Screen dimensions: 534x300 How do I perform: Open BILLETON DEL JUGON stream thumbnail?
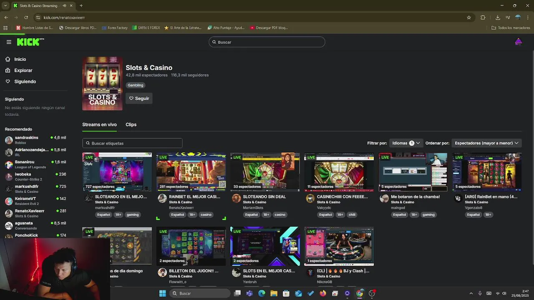(191, 246)
